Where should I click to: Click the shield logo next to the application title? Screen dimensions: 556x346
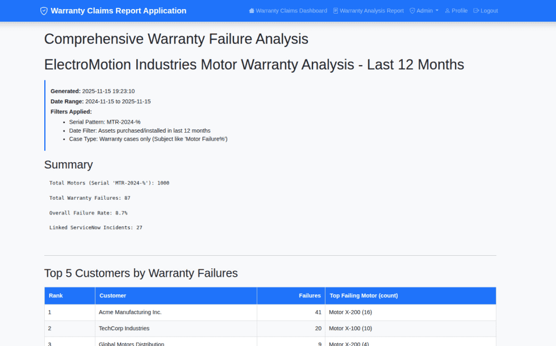pos(44,10)
